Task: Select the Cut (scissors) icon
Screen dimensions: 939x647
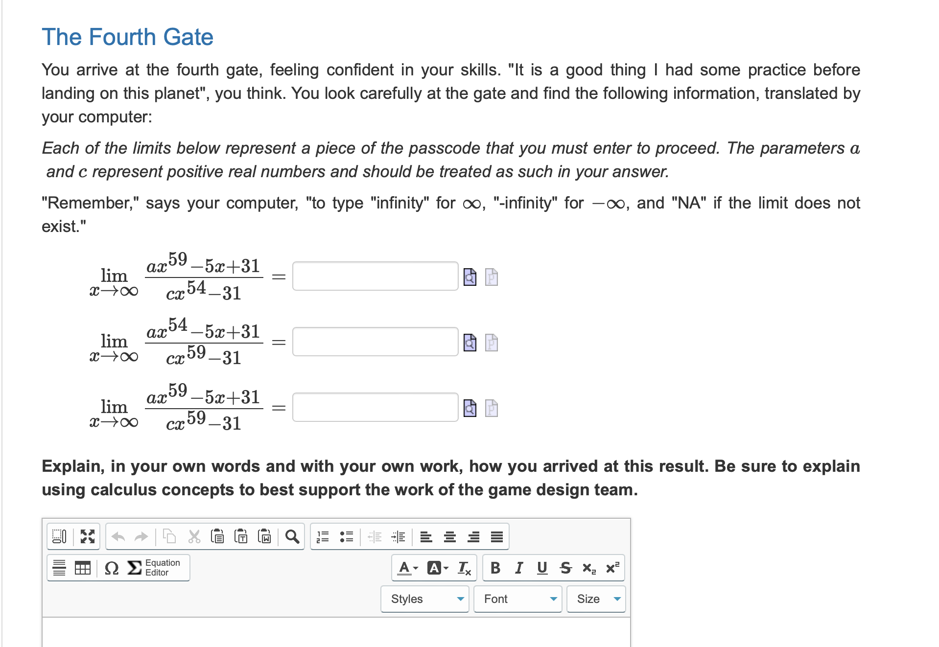Action: (x=193, y=536)
